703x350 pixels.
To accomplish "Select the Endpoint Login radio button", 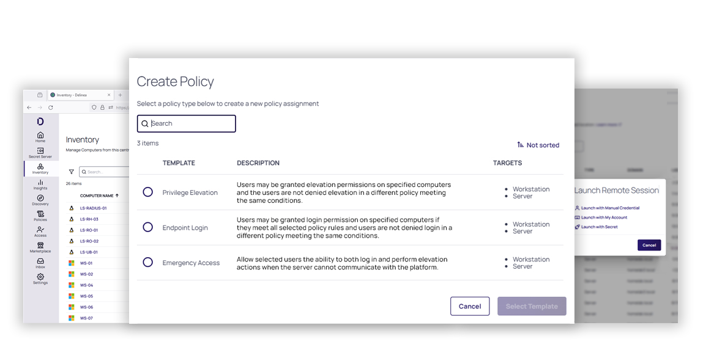I will click(x=148, y=227).
